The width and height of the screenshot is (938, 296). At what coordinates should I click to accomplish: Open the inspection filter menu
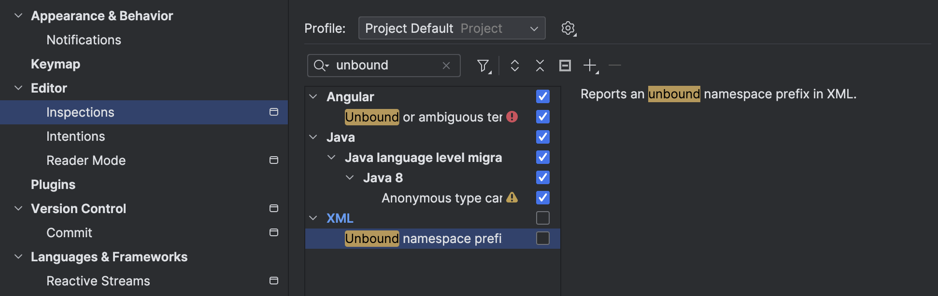(483, 66)
